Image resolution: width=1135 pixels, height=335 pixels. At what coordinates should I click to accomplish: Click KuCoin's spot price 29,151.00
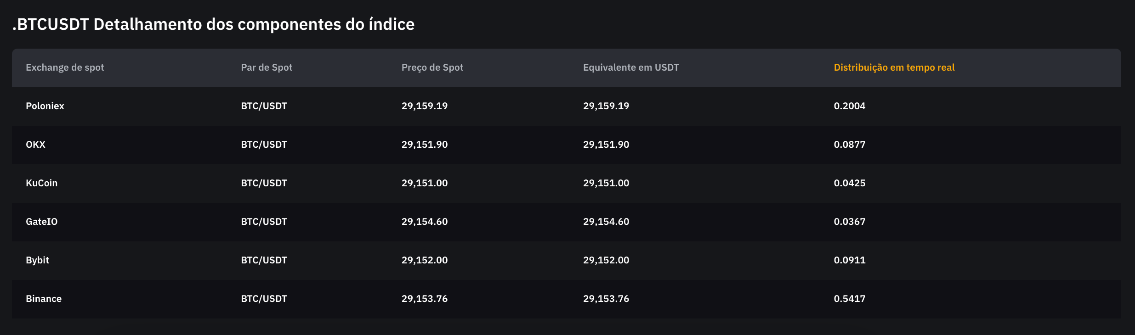pos(424,183)
